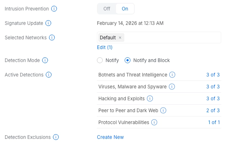Open Detection Exclusions info tooltip
The image size is (227, 145).
pyautogui.click(x=56, y=137)
